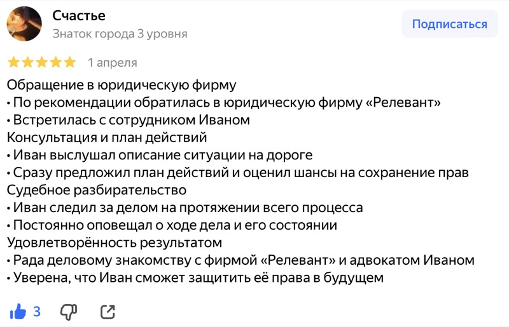Open the Счастье username link

[x=79, y=15]
